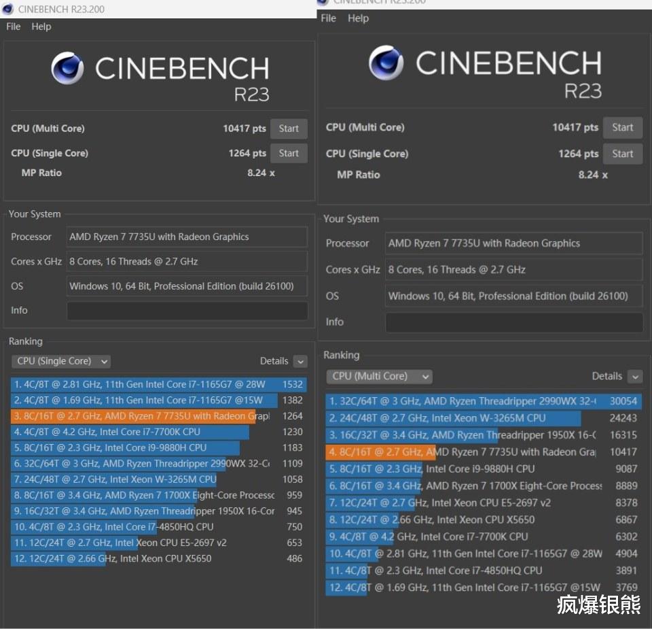Click the 1264 pts score in the left window
Screen dimensions: 652x629
247,153
